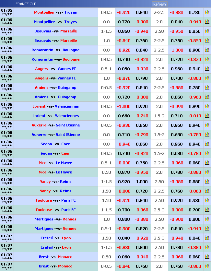Click the FRANCE CUP header title
Image resolution: width=211 pixels, height=271 pixels.
point(26,4)
